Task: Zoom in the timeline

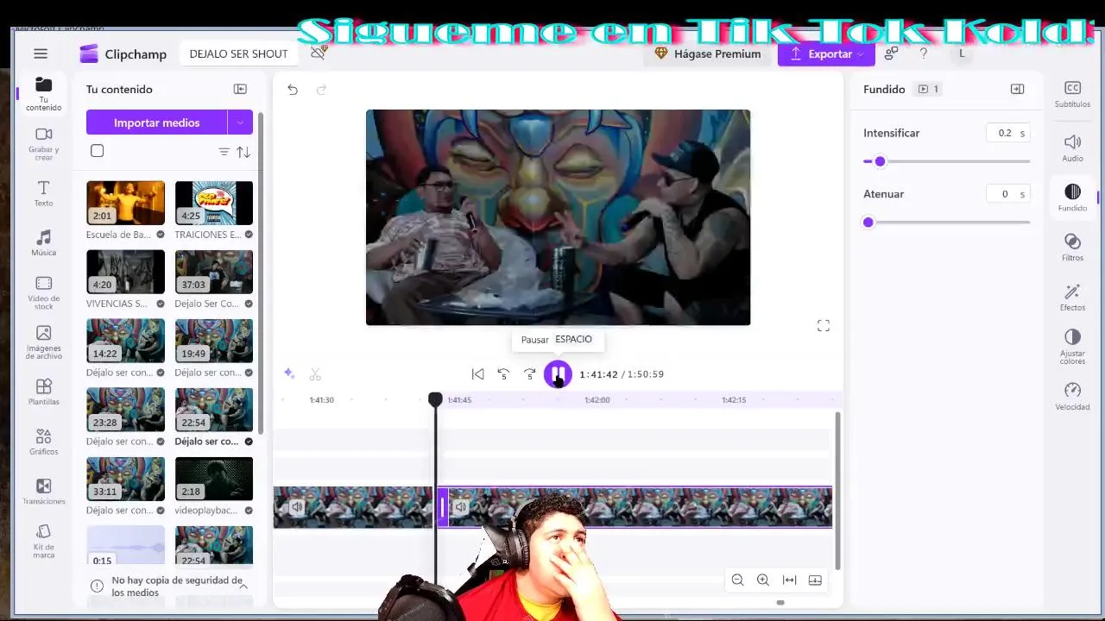Action: 763,580
